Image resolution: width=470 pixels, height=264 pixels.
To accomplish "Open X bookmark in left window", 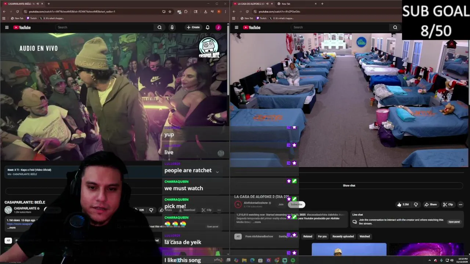I will (51, 18).
